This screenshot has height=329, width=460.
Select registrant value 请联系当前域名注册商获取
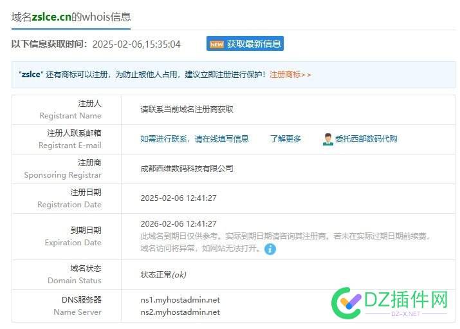187,109
